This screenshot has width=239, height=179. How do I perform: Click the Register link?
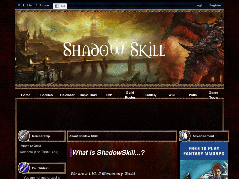click(215, 5)
